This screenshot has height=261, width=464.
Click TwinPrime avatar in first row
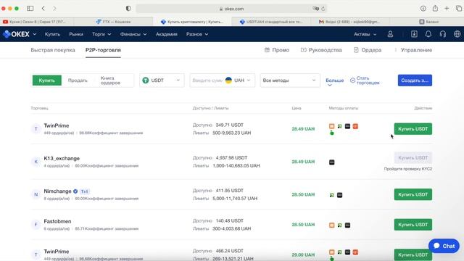[36, 129]
